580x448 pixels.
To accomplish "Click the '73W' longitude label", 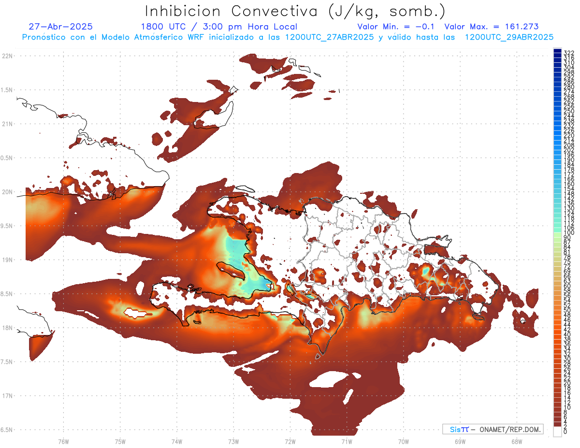I will click(233, 441).
